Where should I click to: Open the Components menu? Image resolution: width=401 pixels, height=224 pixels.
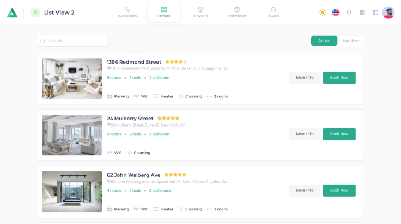pyautogui.click(x=237, y=12)
